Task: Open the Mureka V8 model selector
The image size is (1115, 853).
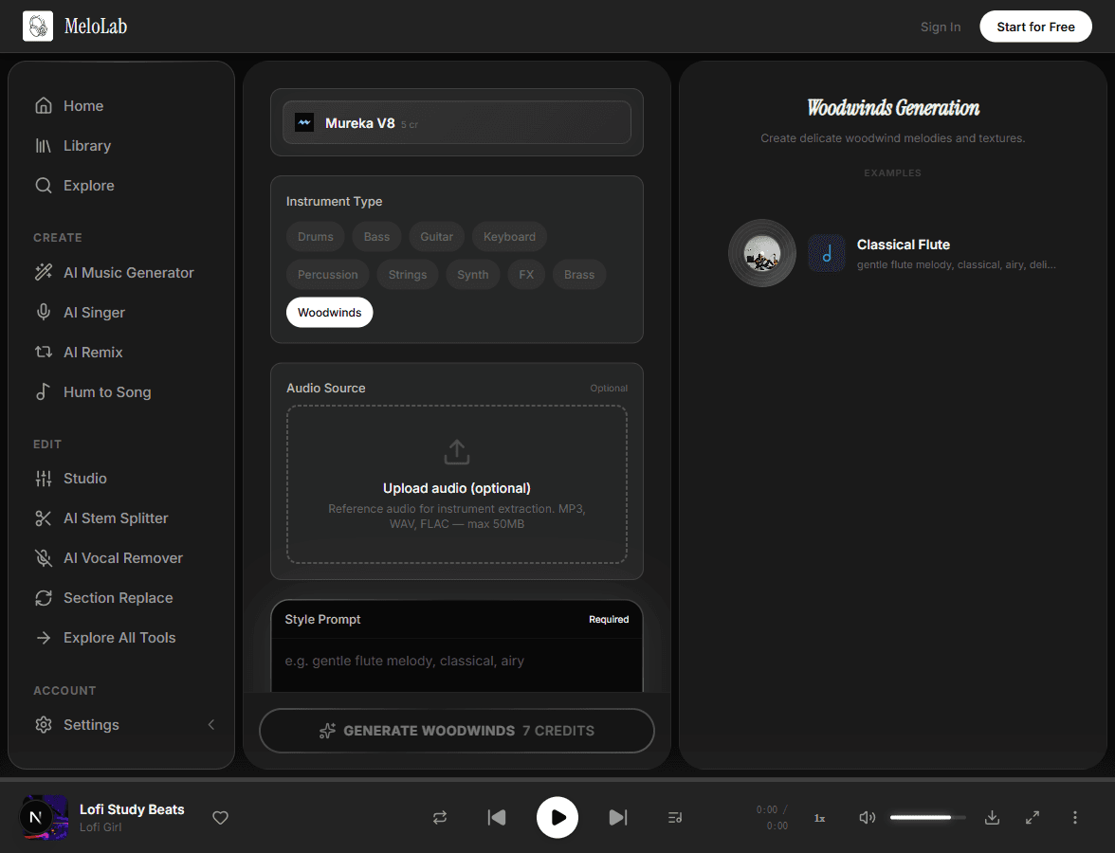Action: 457,122
